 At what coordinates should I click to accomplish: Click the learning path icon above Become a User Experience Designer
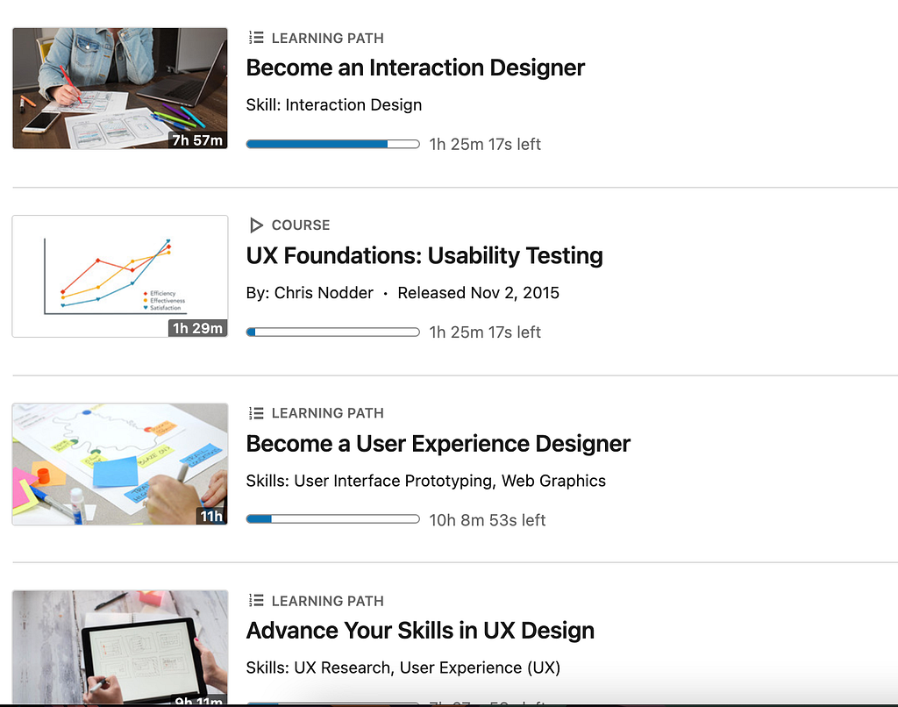tap(256, 413)
